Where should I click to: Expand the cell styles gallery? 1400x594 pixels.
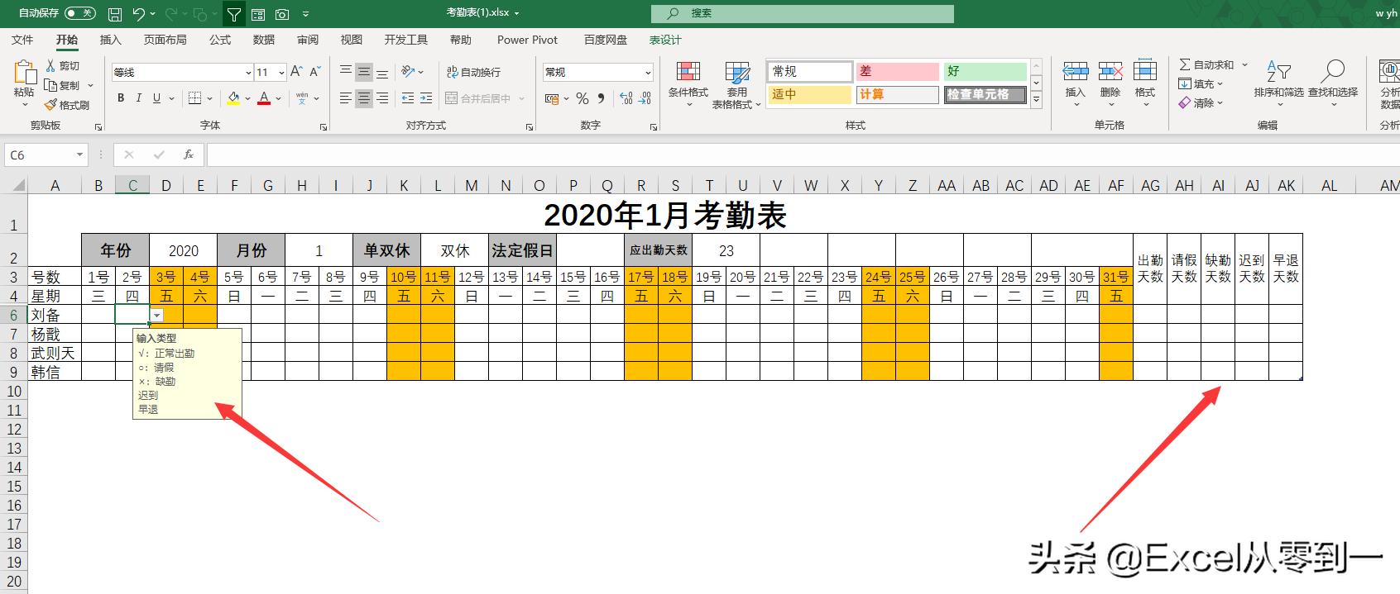[x=1036, y=98]
